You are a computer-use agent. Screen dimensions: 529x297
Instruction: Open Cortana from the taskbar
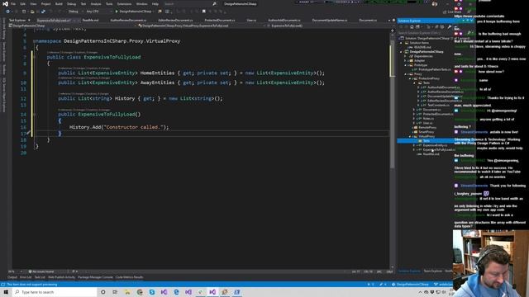click(x=102, y=292)
